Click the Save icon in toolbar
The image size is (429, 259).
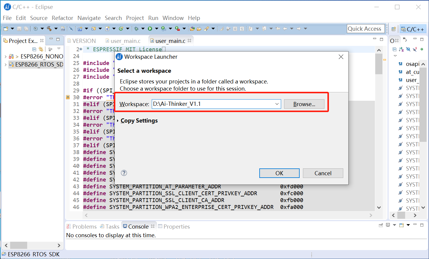point(19,29)
